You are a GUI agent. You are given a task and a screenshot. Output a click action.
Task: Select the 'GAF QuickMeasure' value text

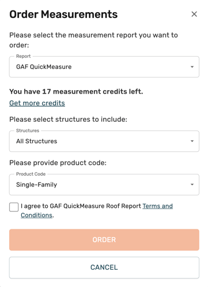(44, 67)
